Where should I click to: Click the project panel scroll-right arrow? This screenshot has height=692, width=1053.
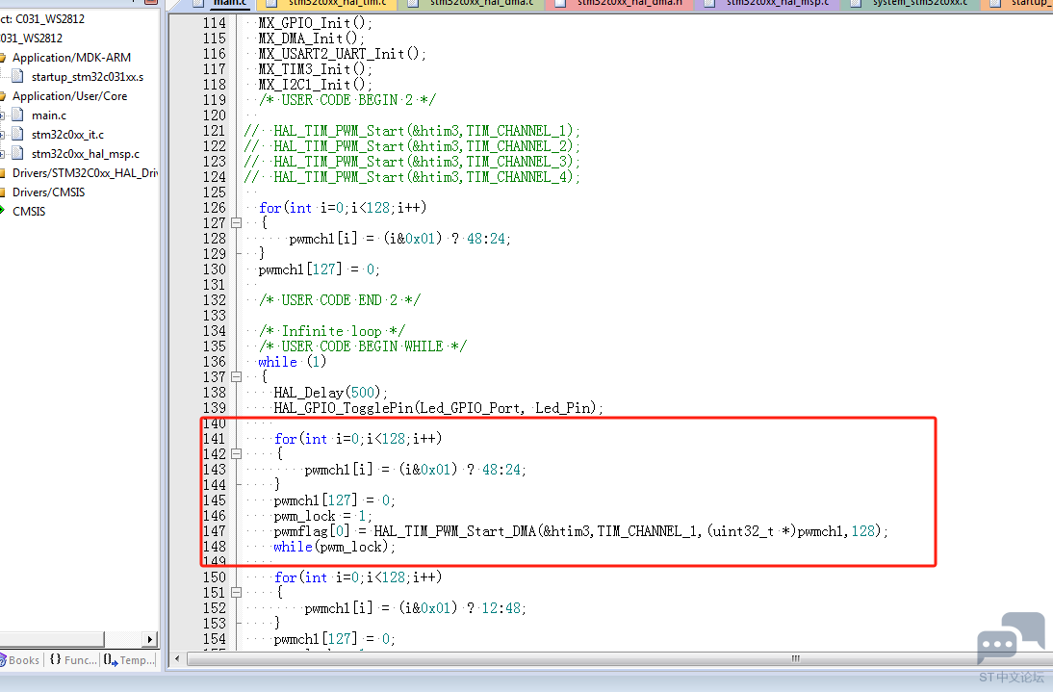(x=150, y=639)
